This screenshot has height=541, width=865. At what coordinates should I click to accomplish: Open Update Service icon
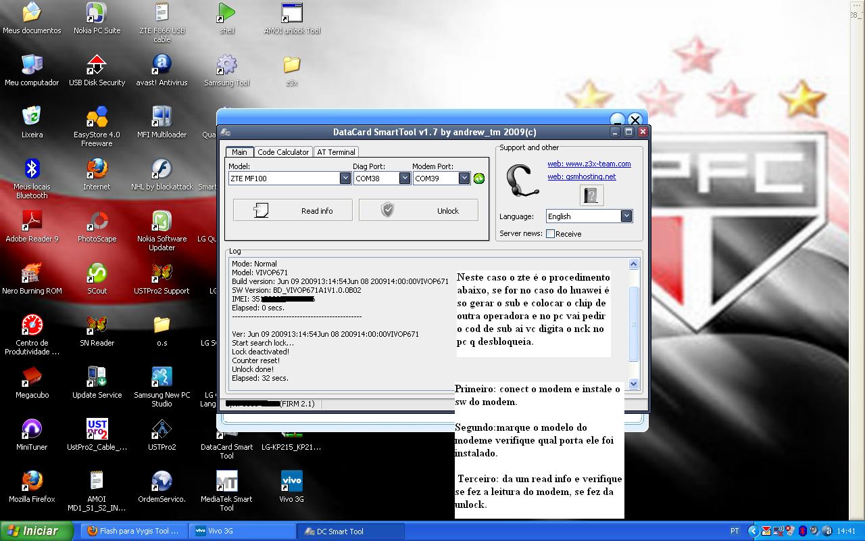[x=97, y=383]
